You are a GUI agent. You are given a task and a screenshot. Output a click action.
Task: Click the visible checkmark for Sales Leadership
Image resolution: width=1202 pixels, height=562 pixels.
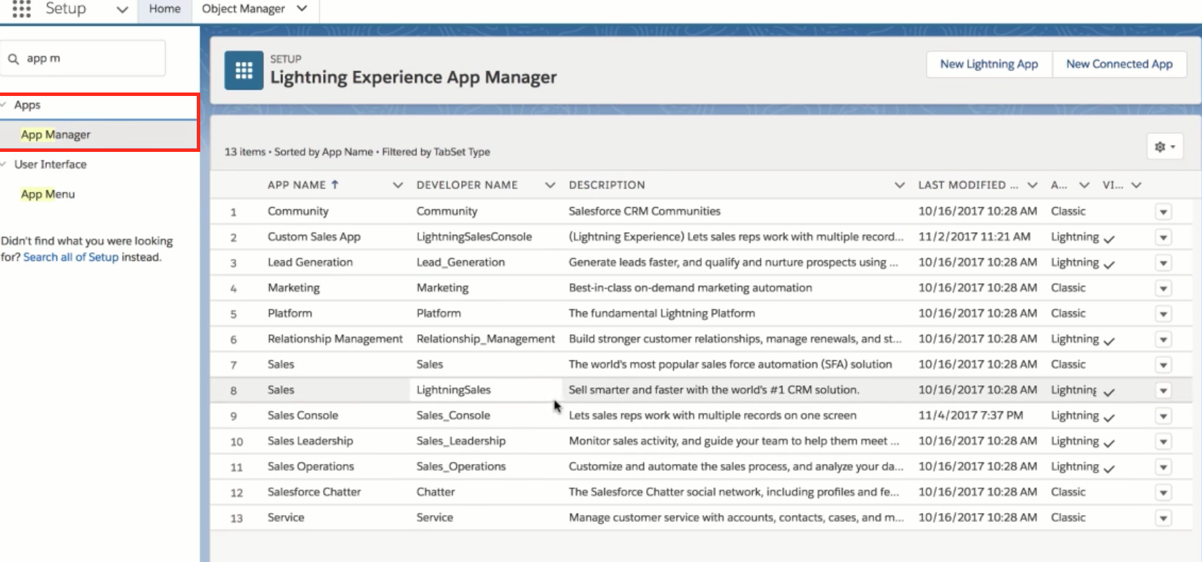pos(1109,444)
